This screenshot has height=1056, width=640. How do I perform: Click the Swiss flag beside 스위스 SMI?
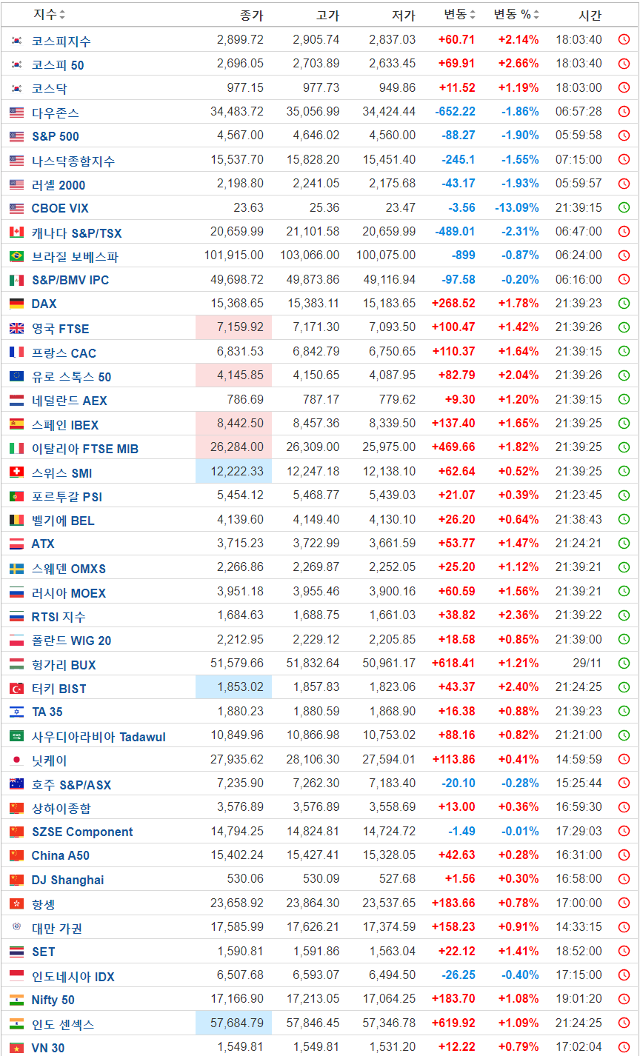tap(16, 473)
